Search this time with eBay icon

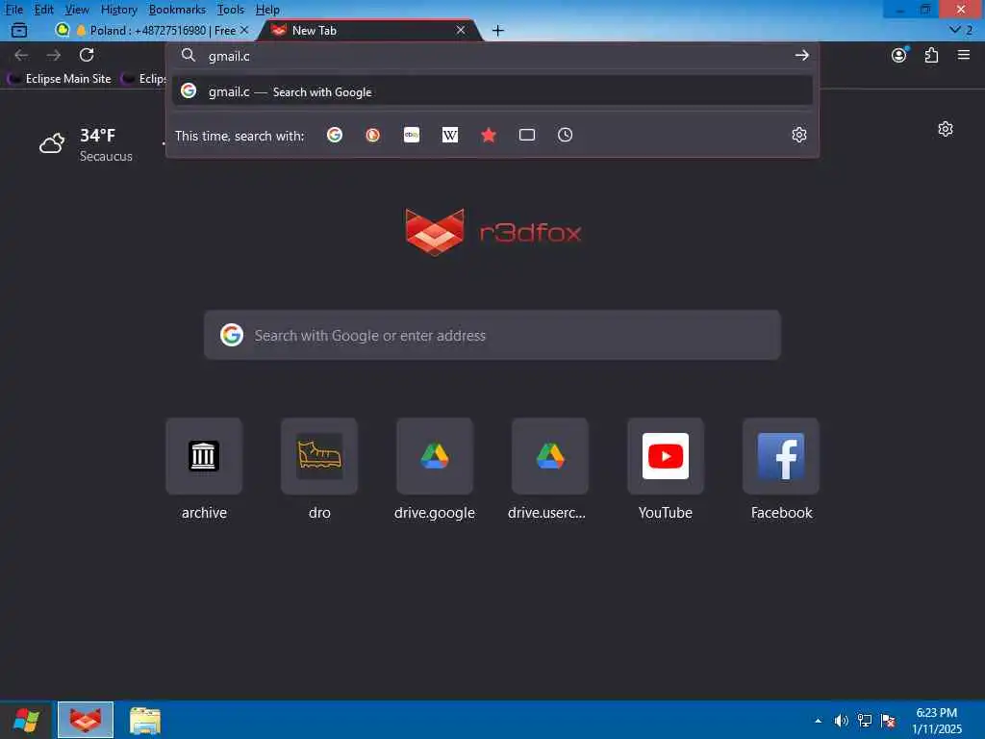[412, 135]
